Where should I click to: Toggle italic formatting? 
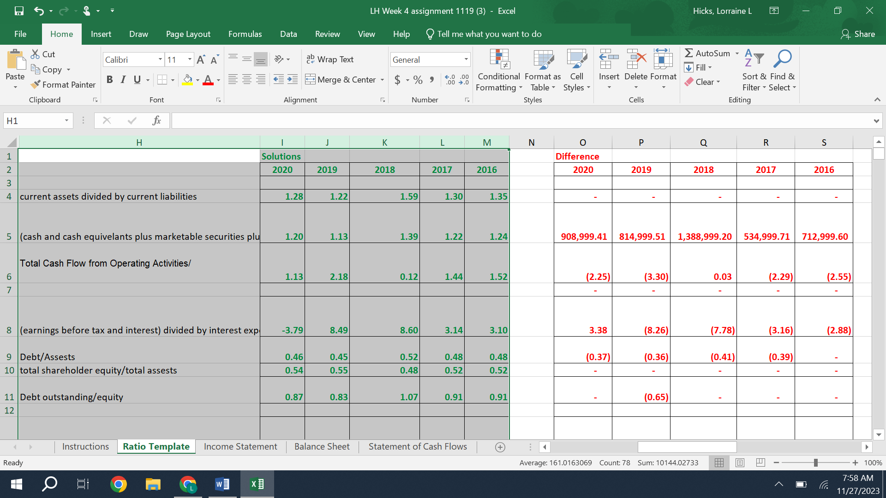[123, 79]
